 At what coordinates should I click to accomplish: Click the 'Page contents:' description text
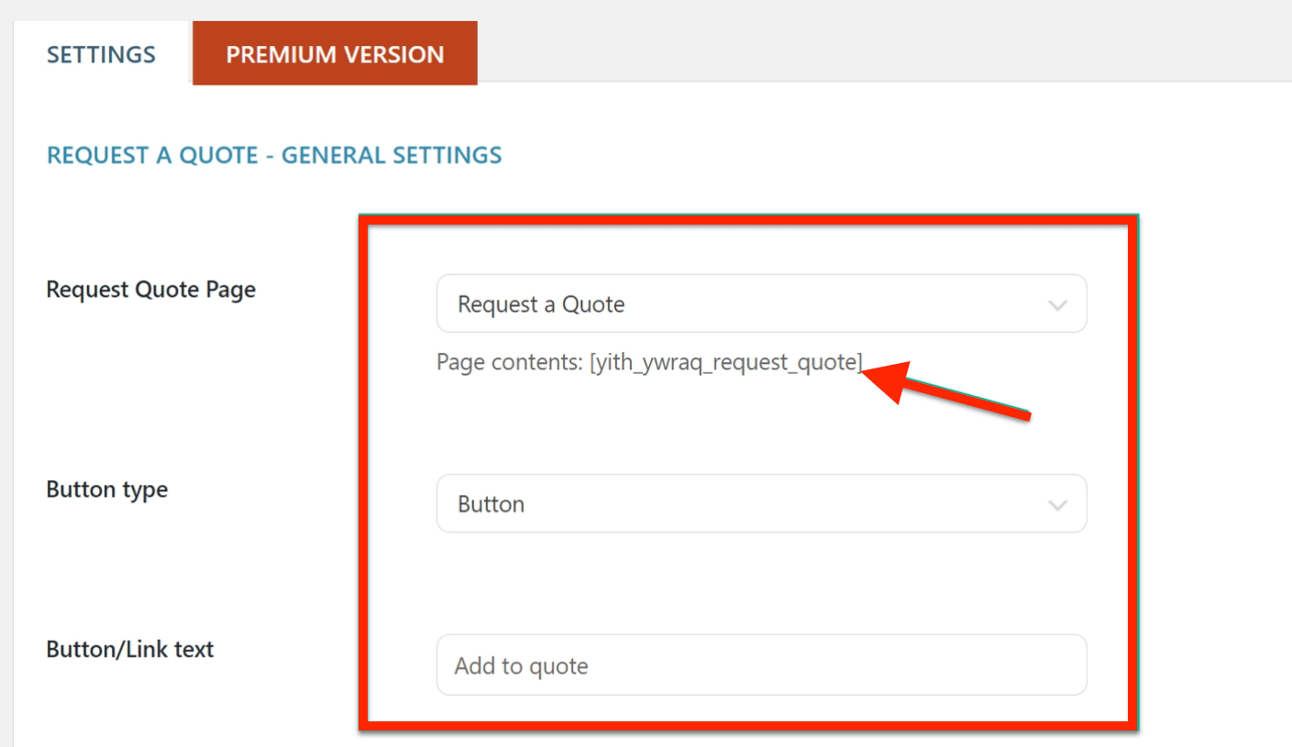509,363
